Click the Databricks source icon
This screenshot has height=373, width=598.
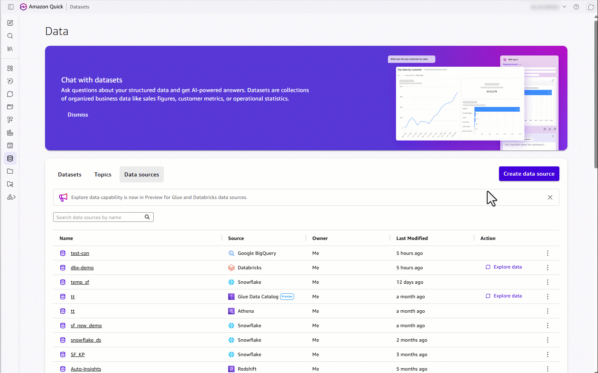point(231,268)
